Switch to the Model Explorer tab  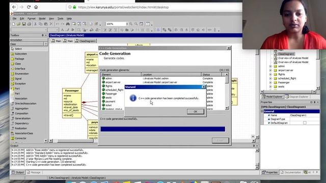click(273, 97)
